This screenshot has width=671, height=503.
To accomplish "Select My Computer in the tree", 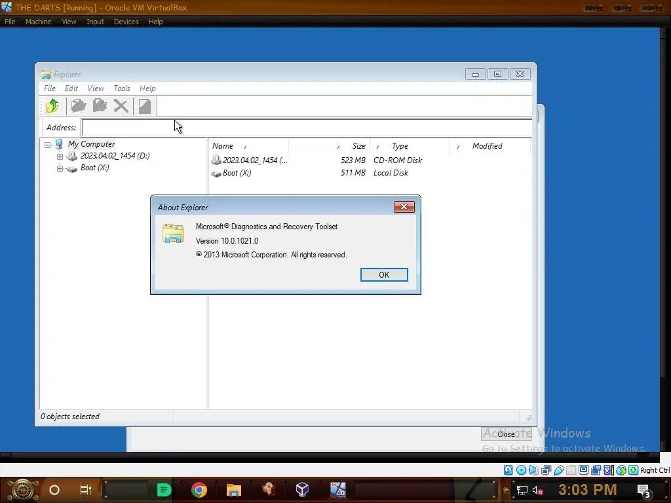I will (x=91, y=144).
